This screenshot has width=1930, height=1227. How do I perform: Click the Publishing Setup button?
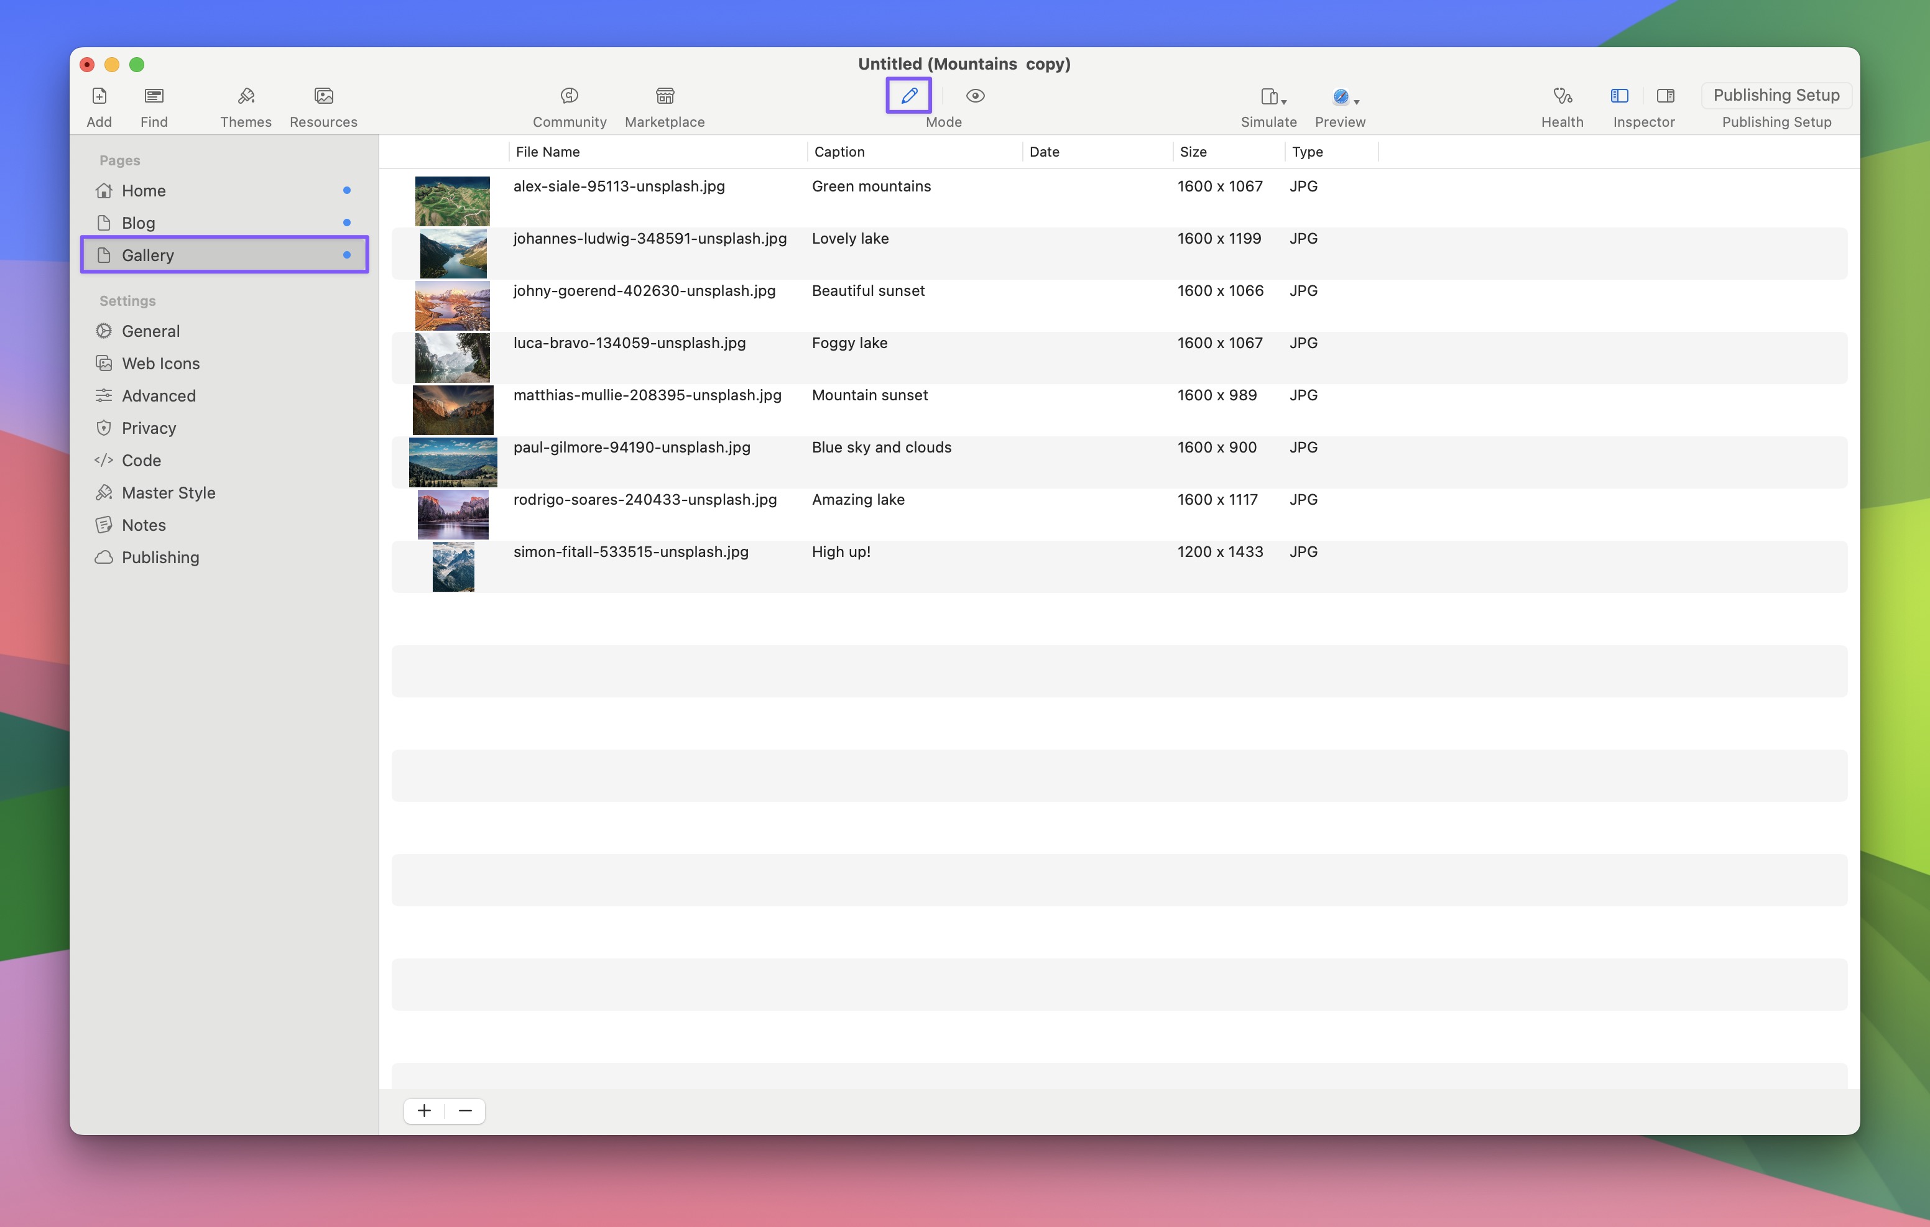pyautogui.click(x=1776, y=95)
